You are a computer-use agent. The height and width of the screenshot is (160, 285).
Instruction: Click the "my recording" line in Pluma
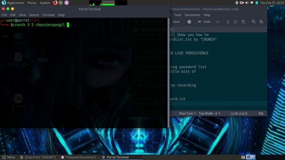[183, 85]
